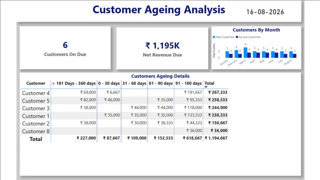This screenshot has height=180, width=320.
Task: Click the March Total Customers bar
Action: tap(245, 52)
